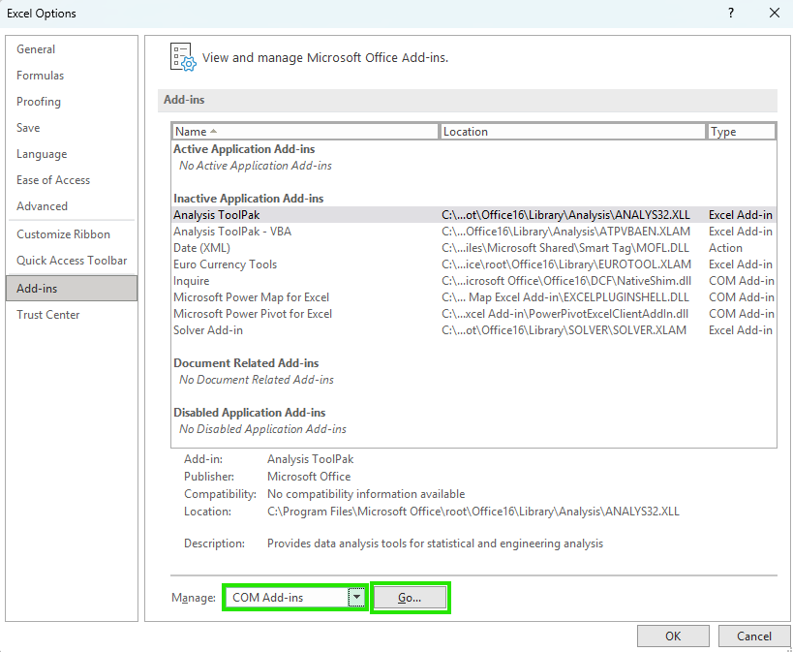Open the Save options category
Image resolution: width=793 pixels, height=652 pixels.
tap(28, 128)
